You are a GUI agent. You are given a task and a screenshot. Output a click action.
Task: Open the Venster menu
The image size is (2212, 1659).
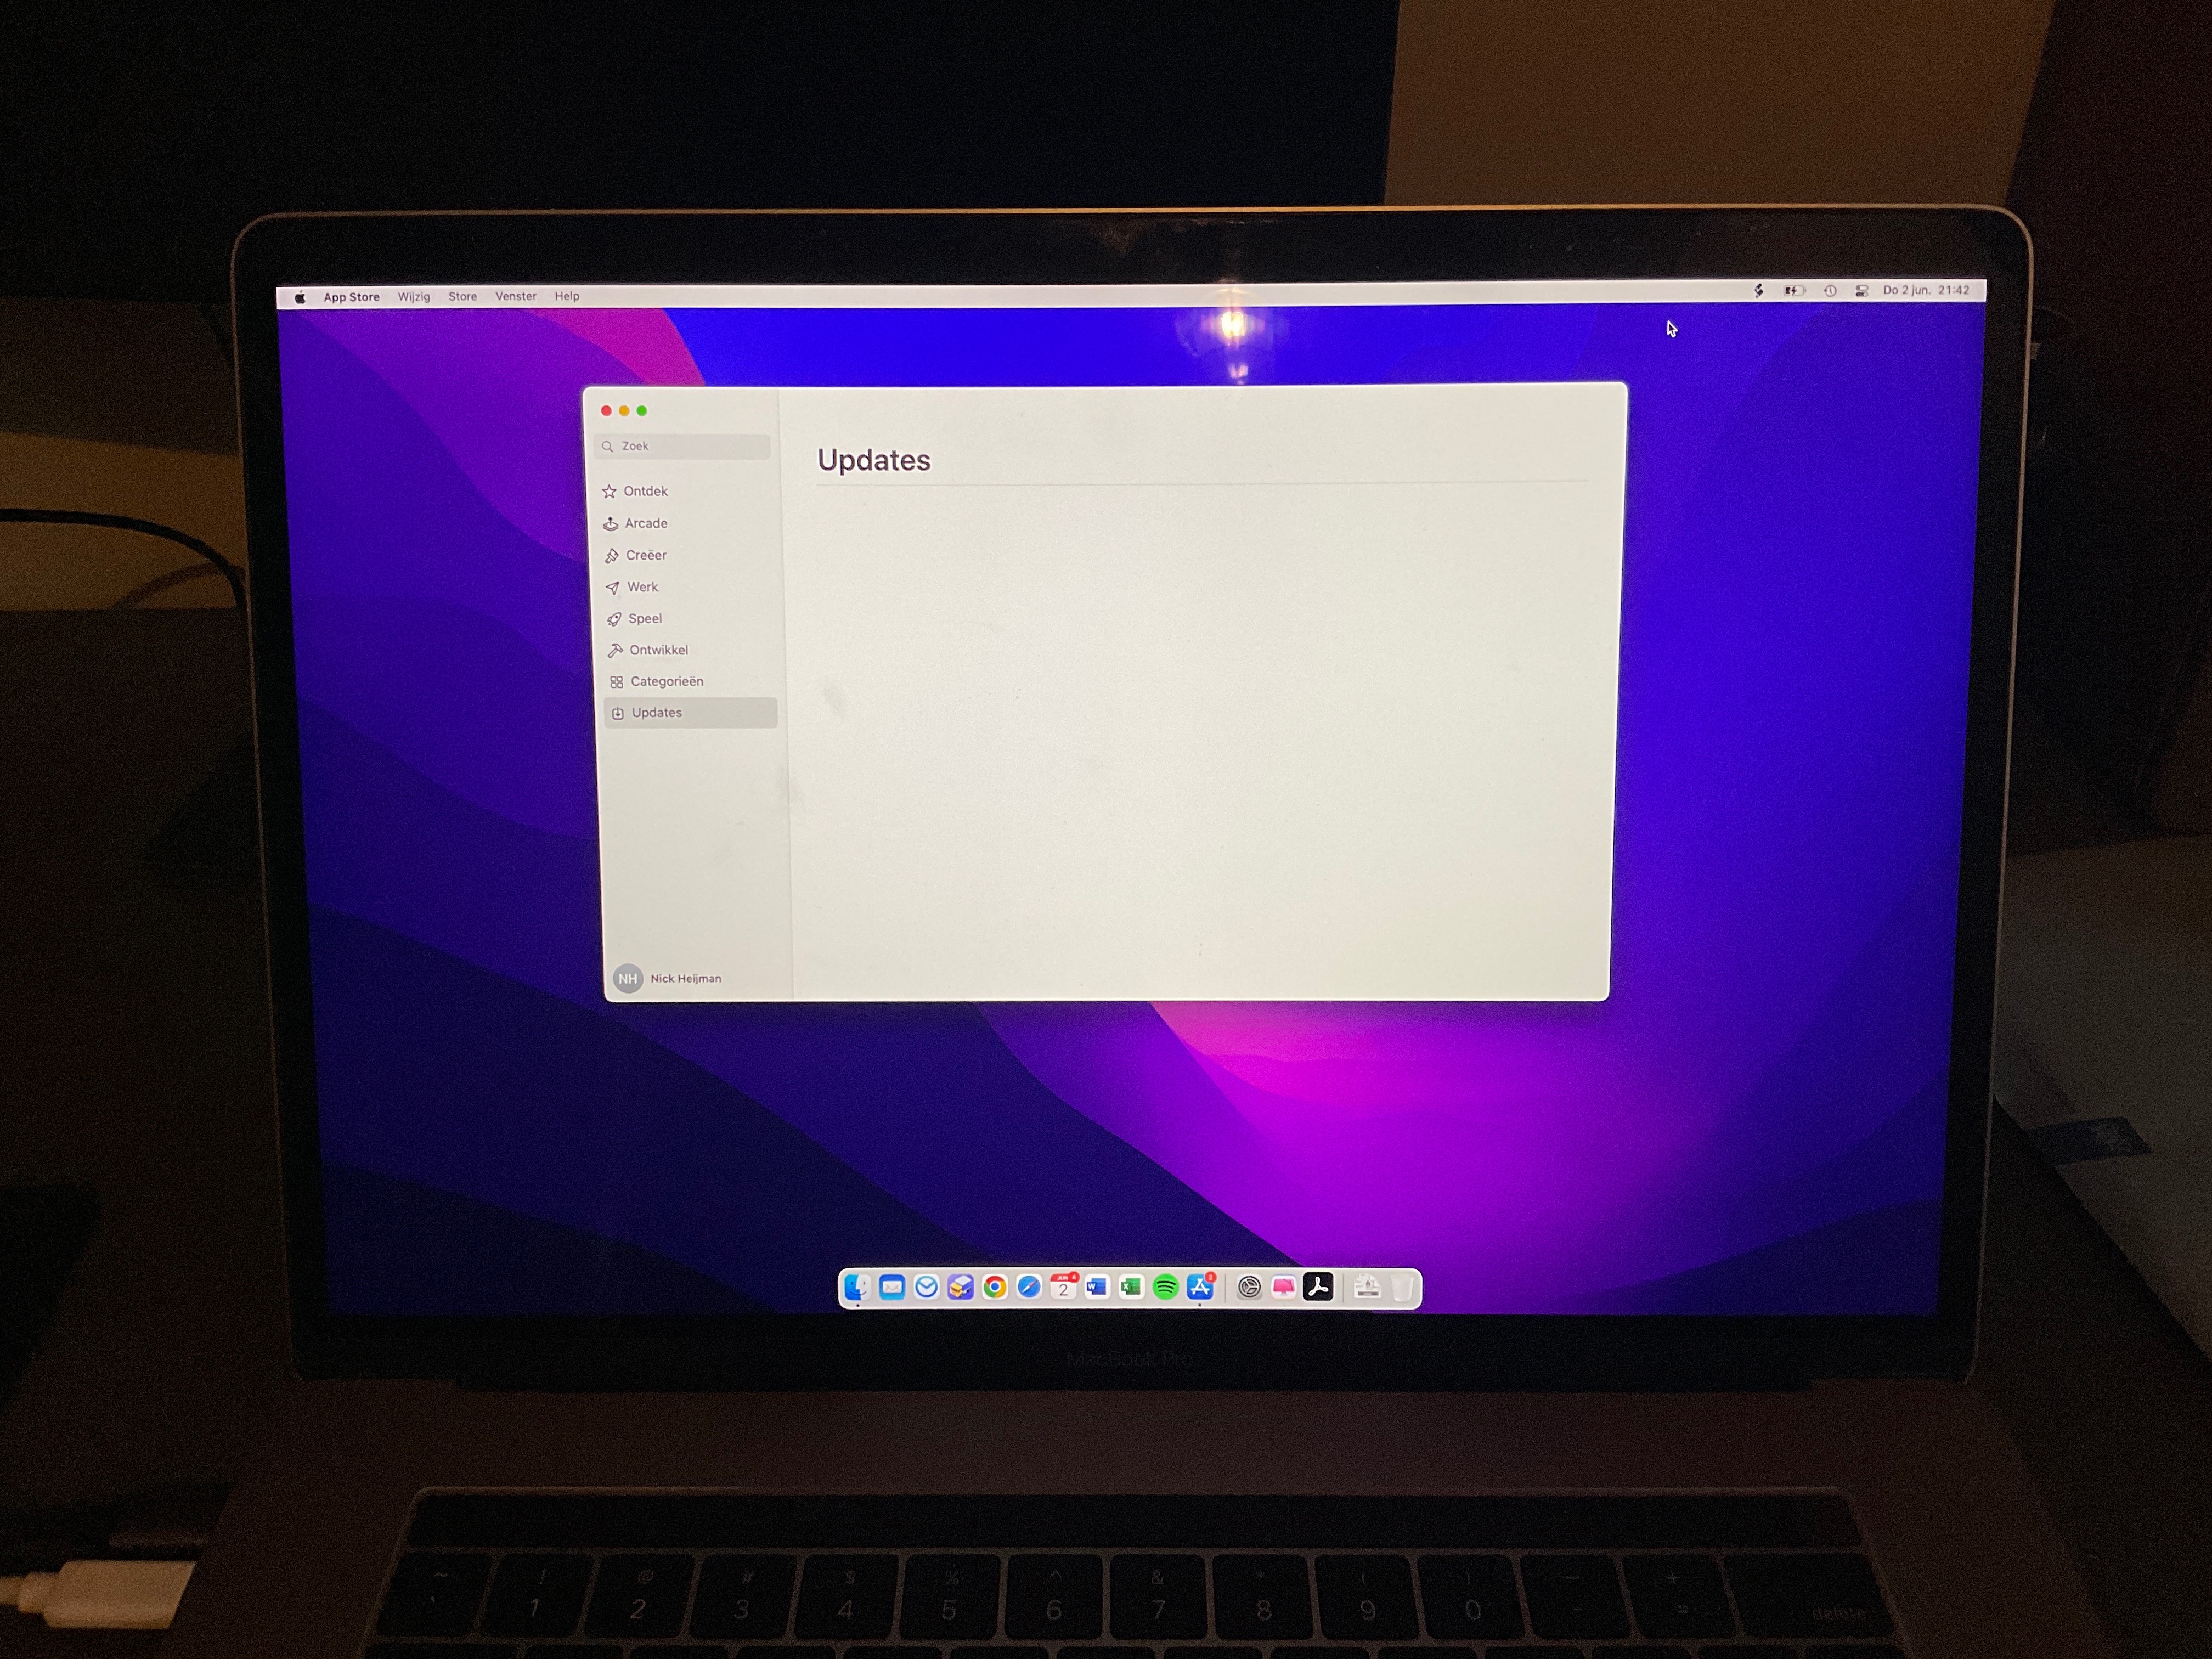click(x=516, y=296)
